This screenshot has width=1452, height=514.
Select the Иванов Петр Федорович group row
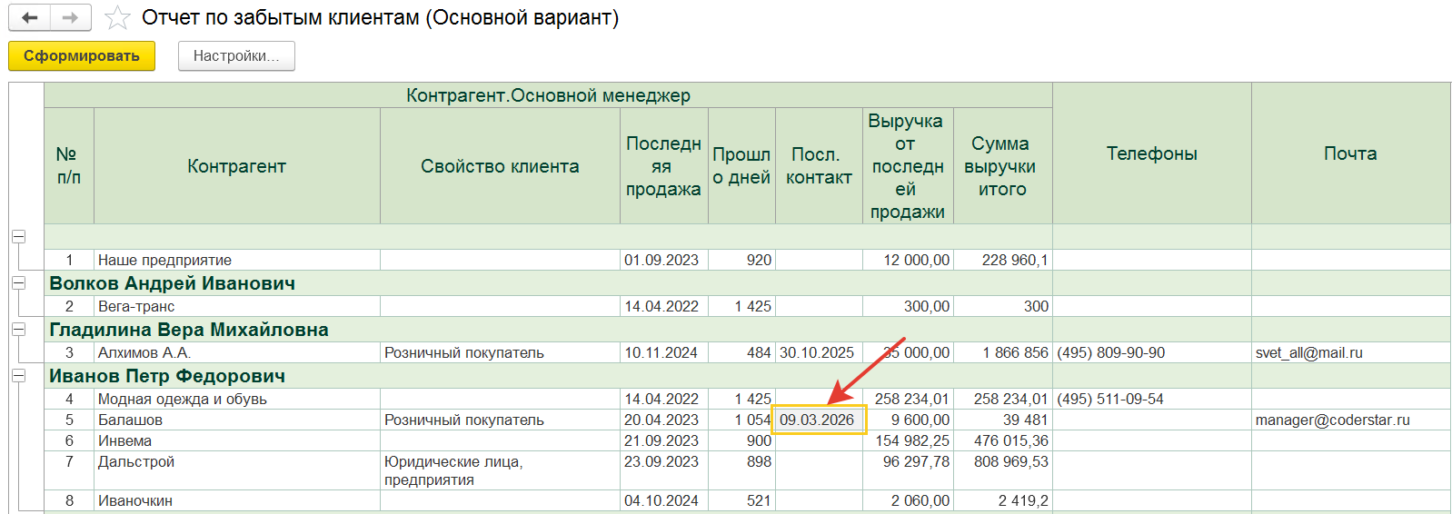548,376
